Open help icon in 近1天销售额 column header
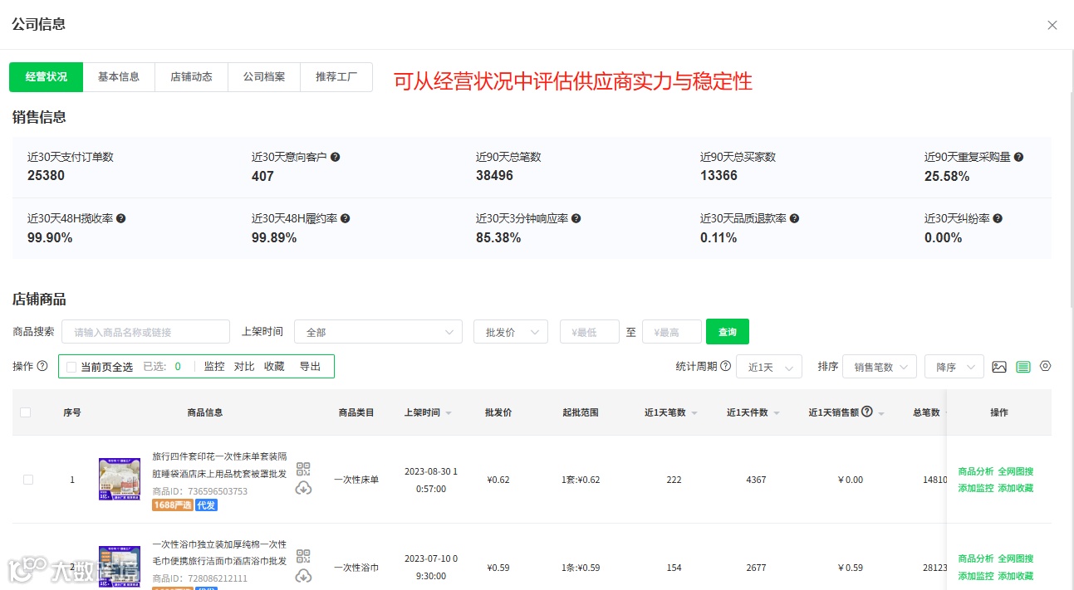The image size is (1074, 590). [x=867, y=412]
